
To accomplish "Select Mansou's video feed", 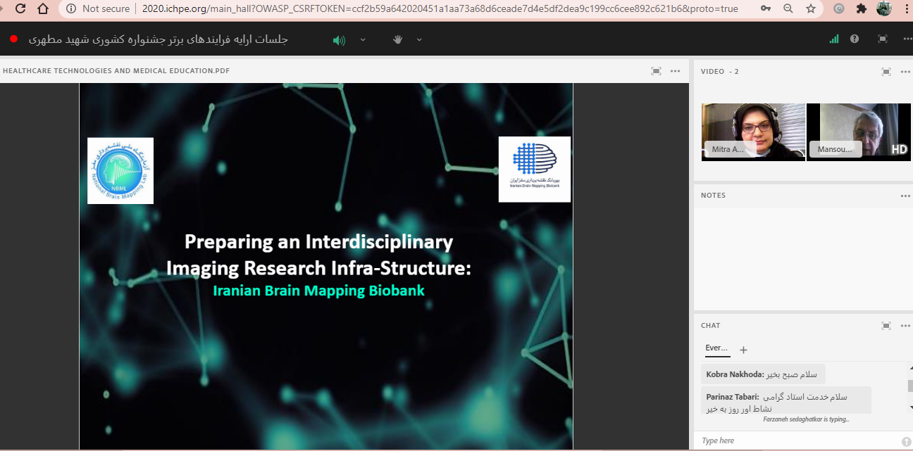I will pyautogui.click(x=859, y=132).
